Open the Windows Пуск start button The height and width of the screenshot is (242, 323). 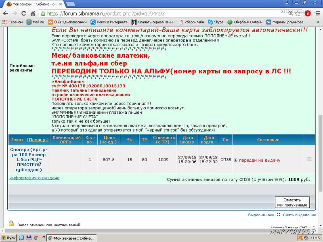point(8,238)
